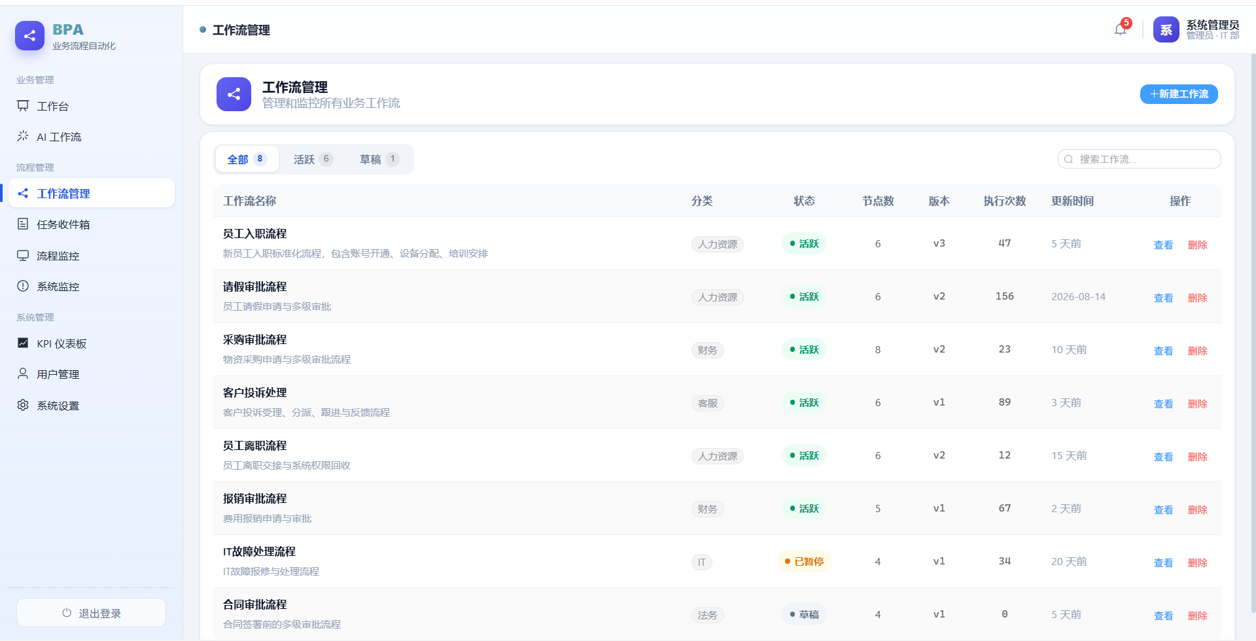Click 删除 for 员工离职流程
The height and width of the screenshot is (641, 1256).
tap(1198, 457)
